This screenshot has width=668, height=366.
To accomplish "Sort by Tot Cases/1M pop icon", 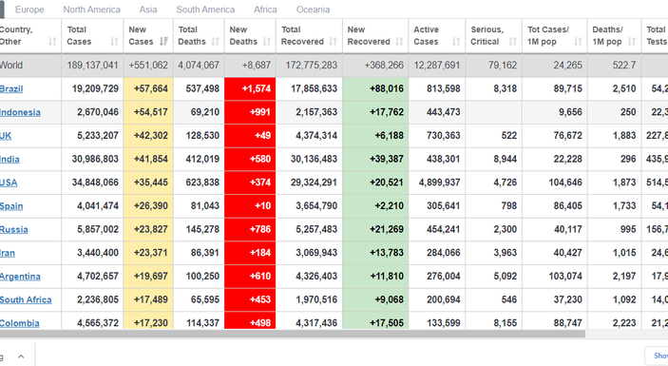I will (578, 41).
